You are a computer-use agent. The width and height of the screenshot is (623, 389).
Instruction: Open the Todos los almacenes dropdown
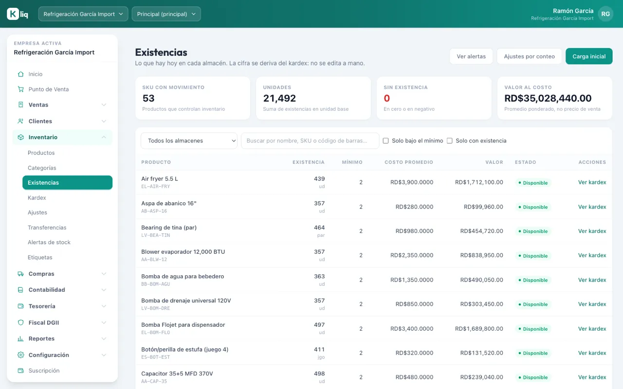pos(189,141)
